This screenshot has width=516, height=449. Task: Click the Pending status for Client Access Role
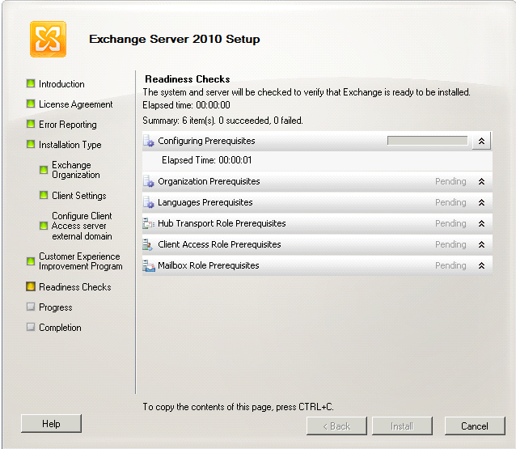tap(450, 245)
